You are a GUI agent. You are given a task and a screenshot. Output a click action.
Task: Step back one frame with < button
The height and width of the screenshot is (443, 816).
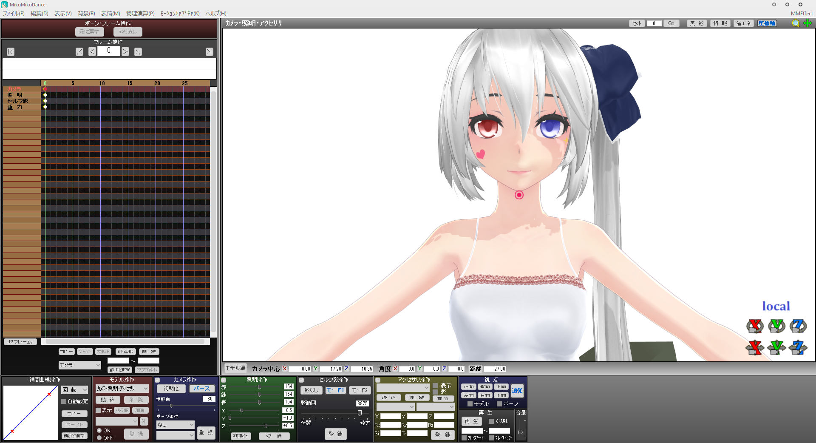92,52
